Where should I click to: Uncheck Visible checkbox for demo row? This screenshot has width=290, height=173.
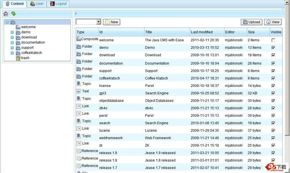[x=273, y=48]
